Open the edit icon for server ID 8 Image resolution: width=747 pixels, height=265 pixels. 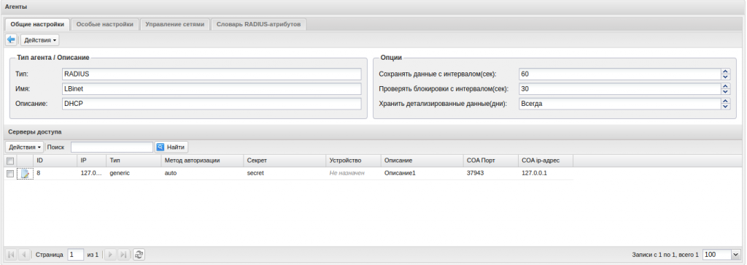pos(26,174)
